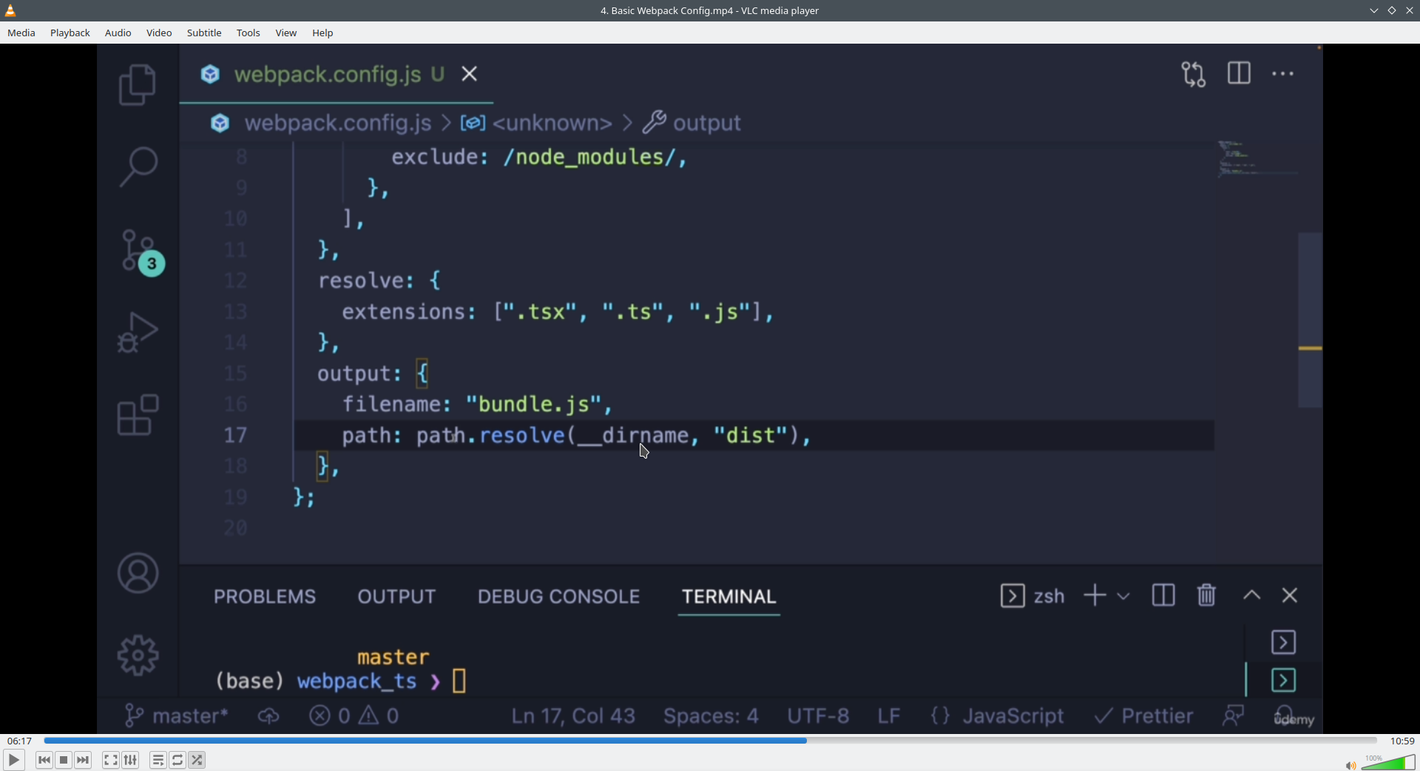Change end-of-line sequence via LF
The height and width of the screenshot is (771, 1420).
coord(889,716)
